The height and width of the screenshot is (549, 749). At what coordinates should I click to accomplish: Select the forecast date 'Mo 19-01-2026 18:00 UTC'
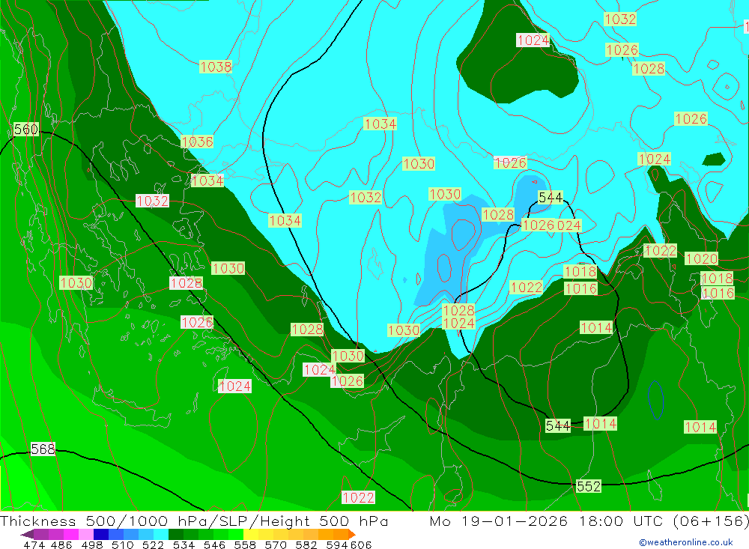coord(548,521)
